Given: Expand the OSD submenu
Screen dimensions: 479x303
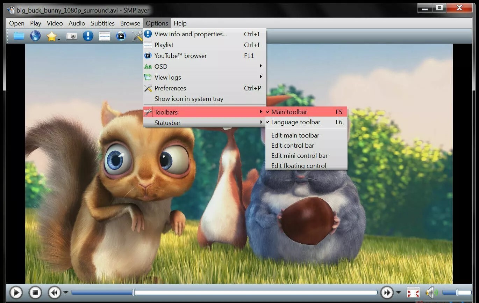Looking at the screenshot, I should pyautogui.click(x=205, y=67).
